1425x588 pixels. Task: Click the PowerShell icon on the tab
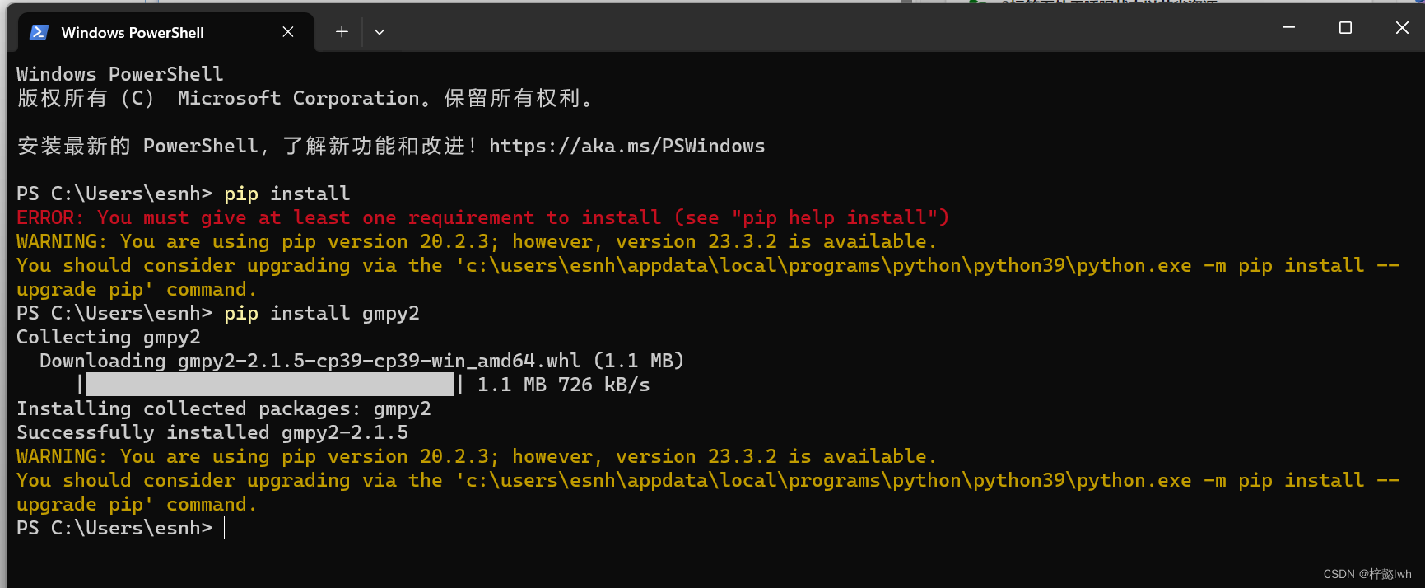39,32
